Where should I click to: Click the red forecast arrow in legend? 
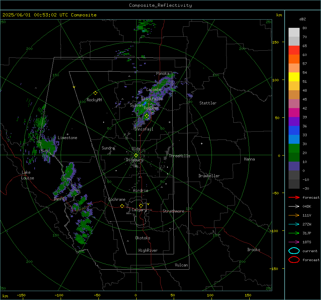[294, 197]
